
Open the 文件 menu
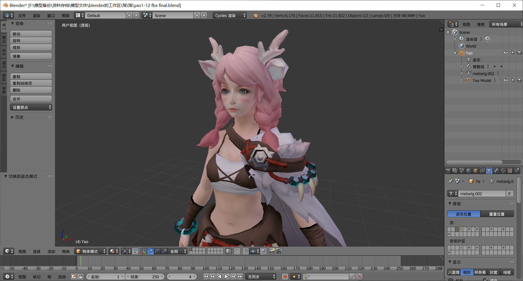22,15
